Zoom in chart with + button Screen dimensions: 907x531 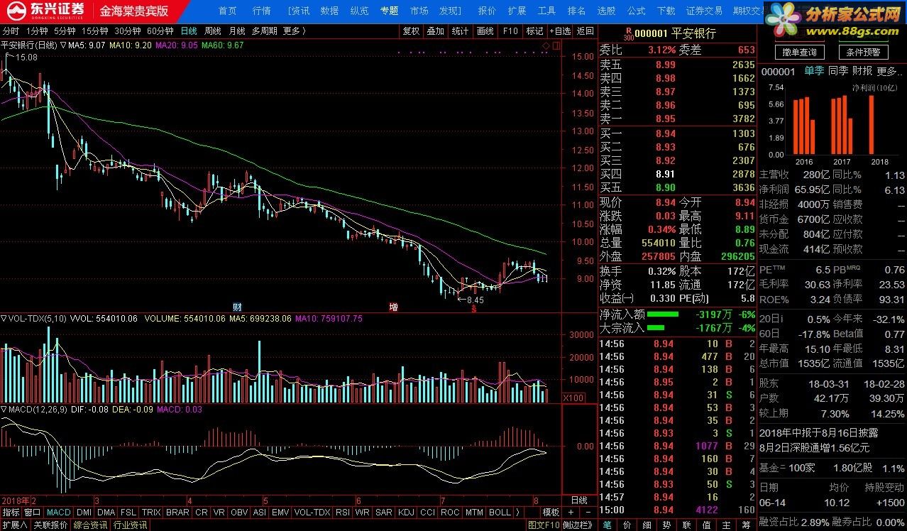tap(571, 513)
